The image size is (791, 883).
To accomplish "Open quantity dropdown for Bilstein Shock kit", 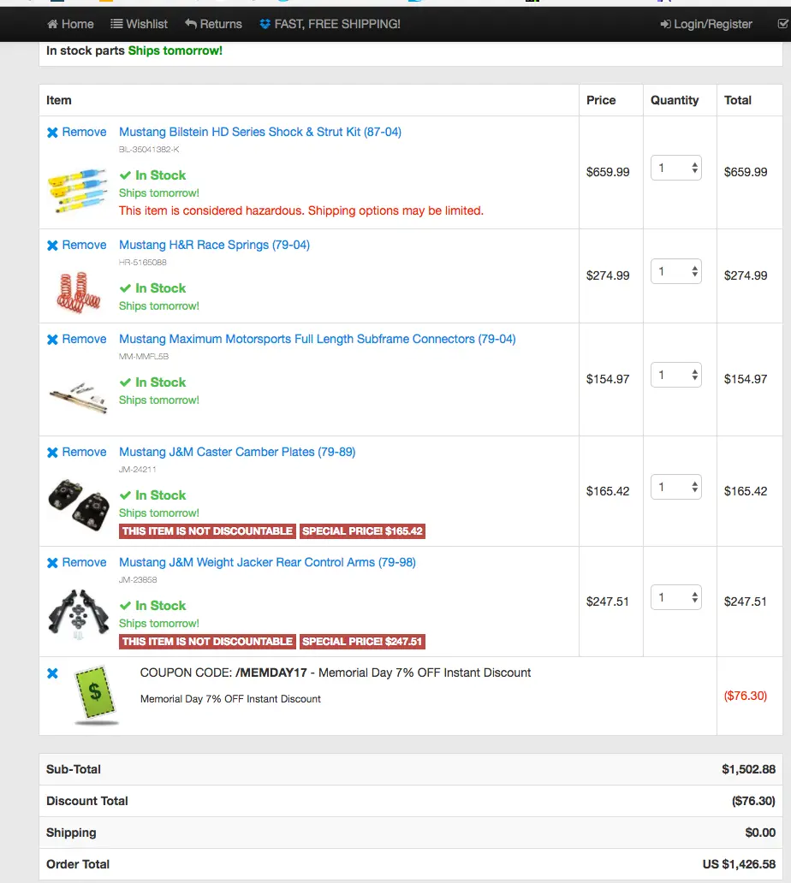I will [x=675, y=168].
